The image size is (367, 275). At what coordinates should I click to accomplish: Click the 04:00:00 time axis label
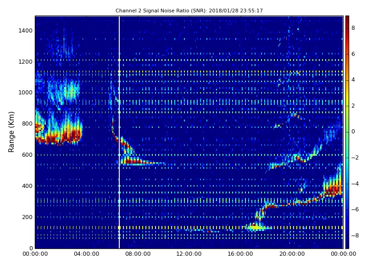(x=87, y=254)
